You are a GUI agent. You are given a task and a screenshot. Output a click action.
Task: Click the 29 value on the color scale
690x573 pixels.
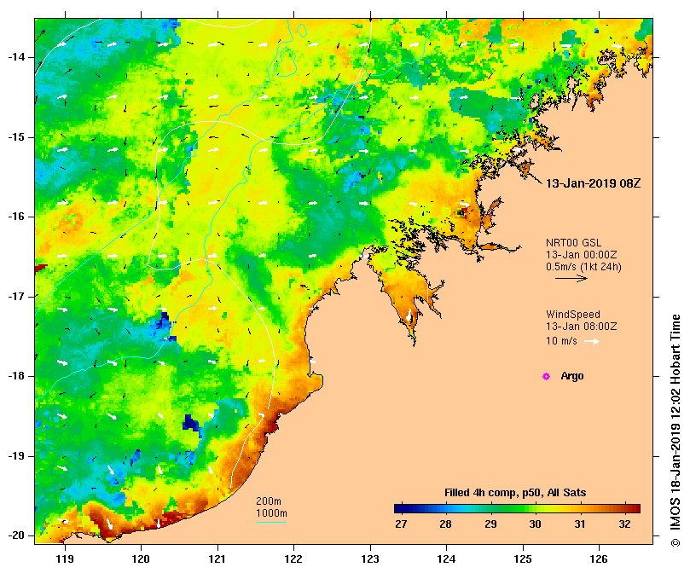490,524
